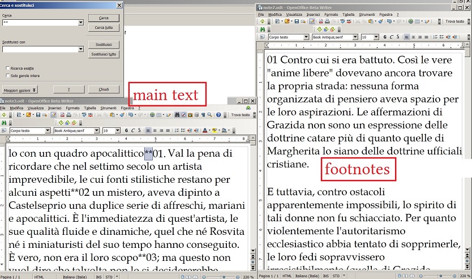The width and height of the screenshot is (472, 279).
Task: Click the 220% zoom value in note3.odt
Action: 248,277
